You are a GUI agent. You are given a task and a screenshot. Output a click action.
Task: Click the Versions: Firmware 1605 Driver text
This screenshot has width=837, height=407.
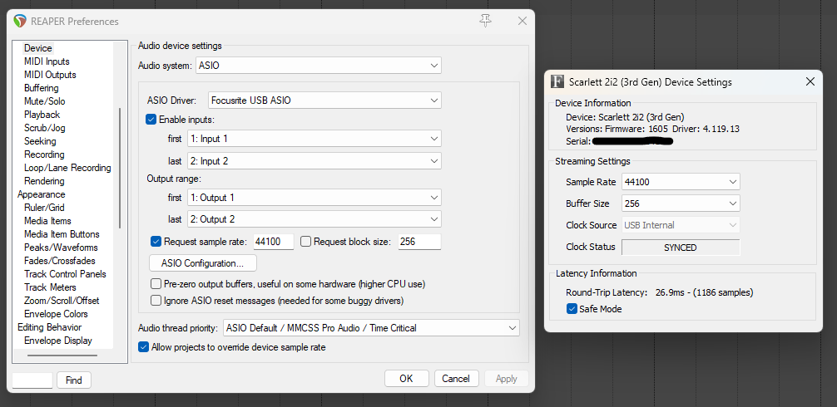click(652, 129)
